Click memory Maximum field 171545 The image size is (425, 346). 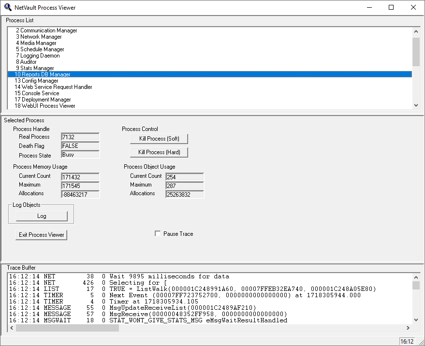(x=80, y=186)
